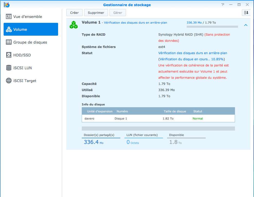This screenshot has height=197, width=254.
Task: Click the Volume 1 usage progress bar
Action: point(212,27)
